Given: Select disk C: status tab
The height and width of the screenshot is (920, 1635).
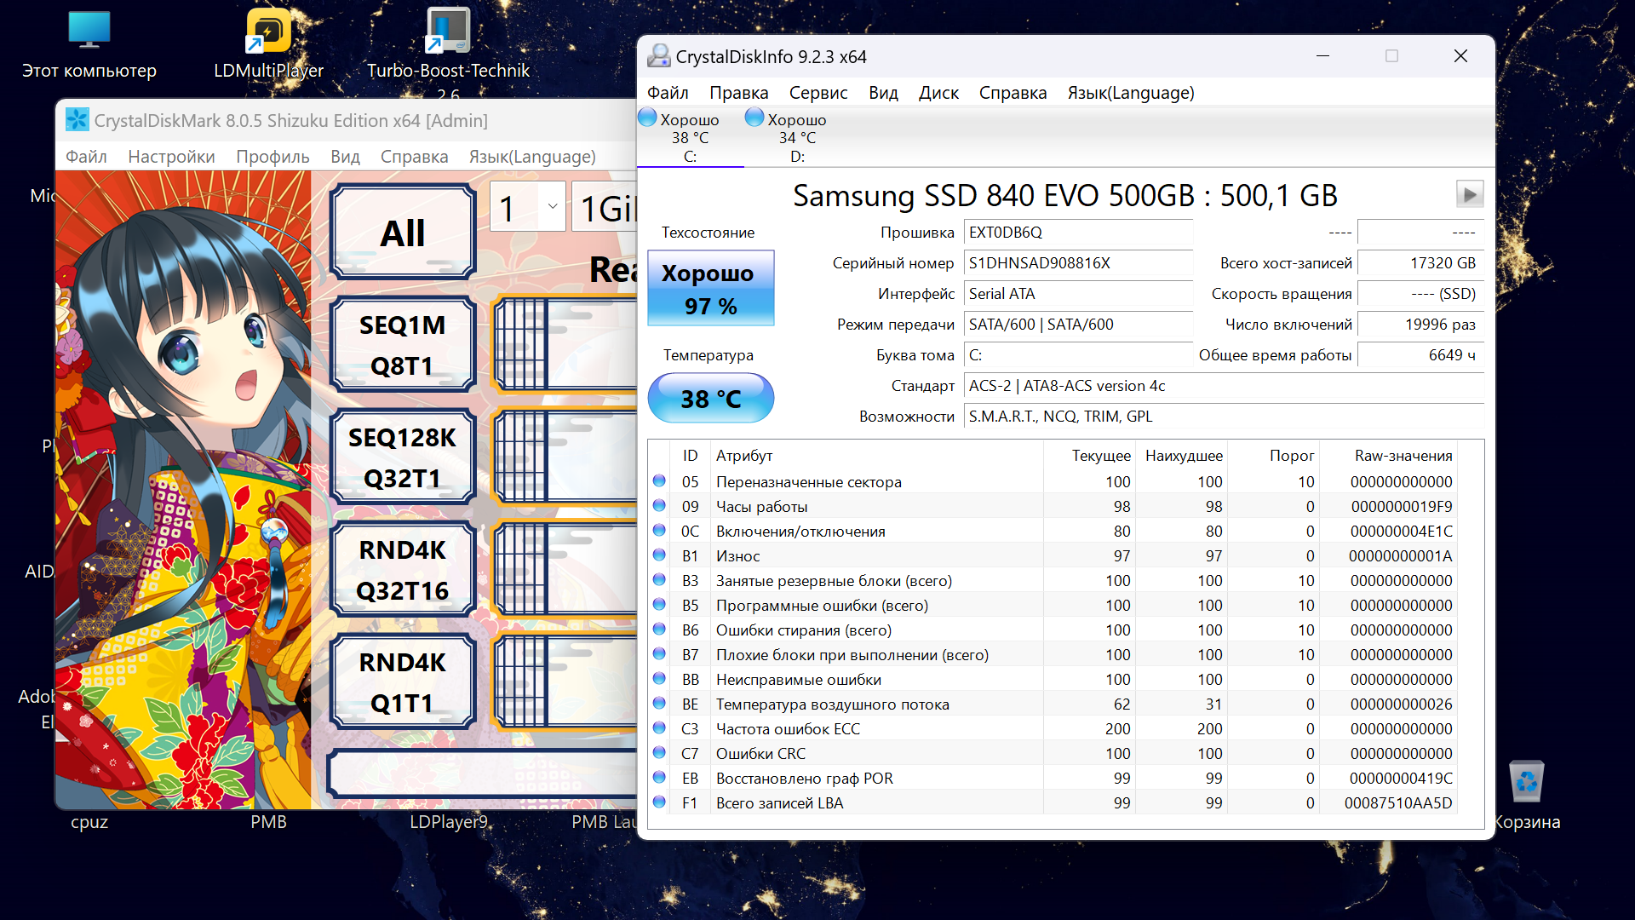Looking at the screenshot, I should pyautogui.click(x=690, y=138).
